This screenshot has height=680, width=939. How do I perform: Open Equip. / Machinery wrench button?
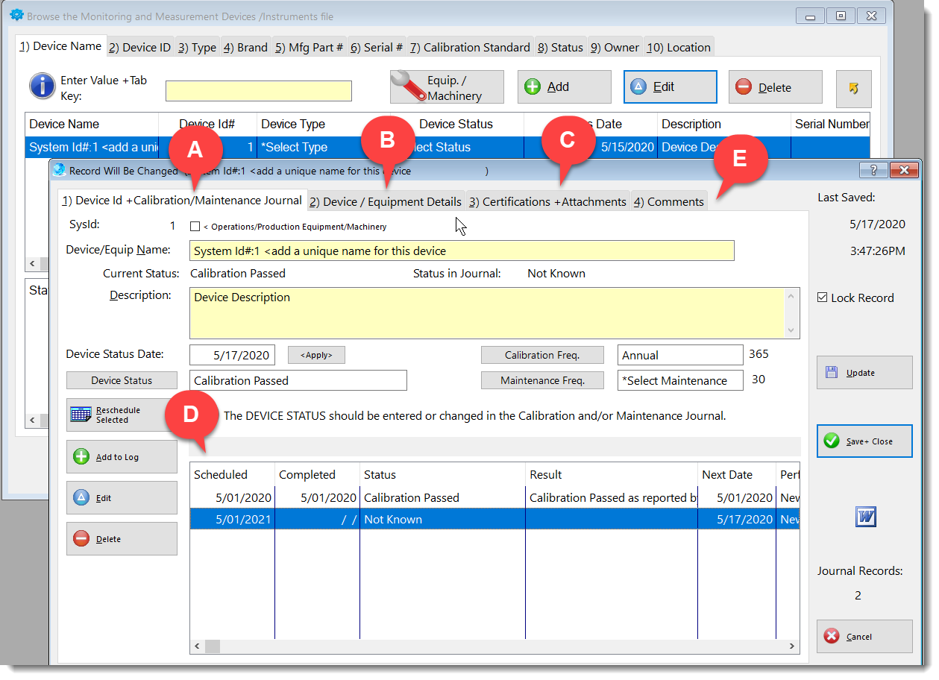pyautogui.click(x=447, y=87)
